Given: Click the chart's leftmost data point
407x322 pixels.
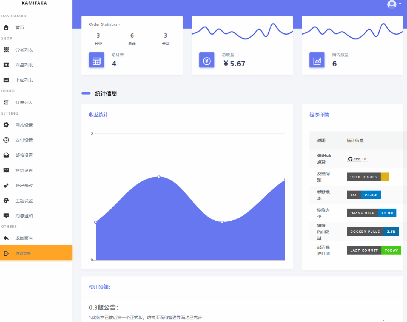Looking at the screenshot, I should [96, 222].
